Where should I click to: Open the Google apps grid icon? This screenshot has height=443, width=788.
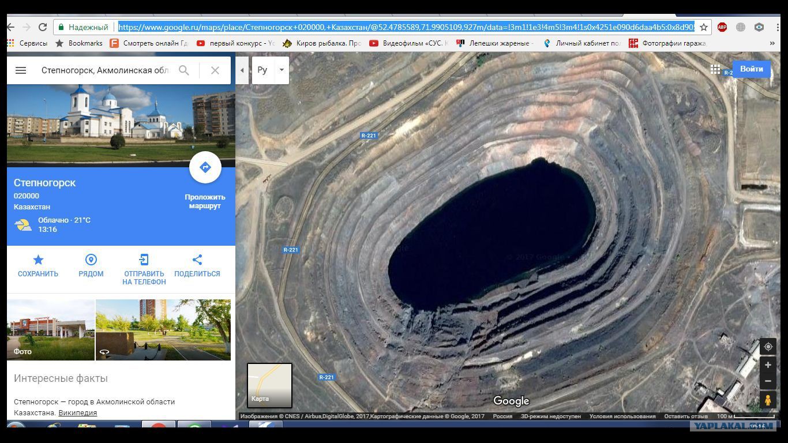click(x=715, y=69)
